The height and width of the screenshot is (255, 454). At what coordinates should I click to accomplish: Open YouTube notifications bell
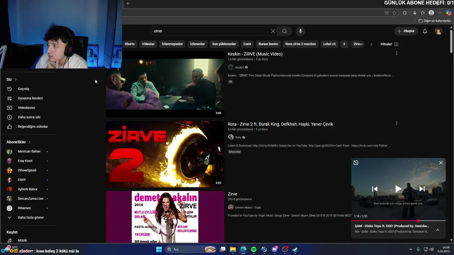(425, 31)
